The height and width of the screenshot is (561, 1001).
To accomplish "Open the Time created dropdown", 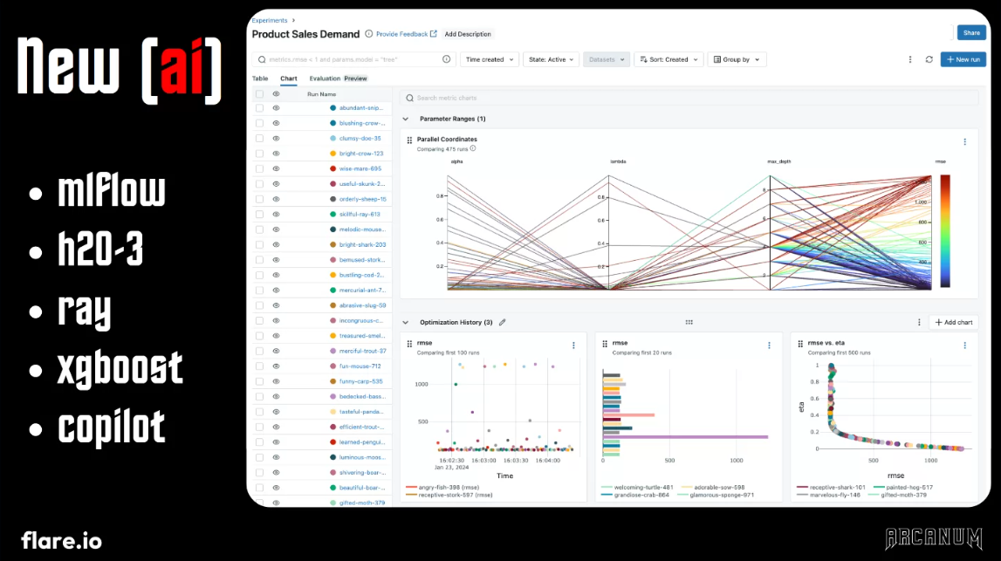I will tap(489, 59).
